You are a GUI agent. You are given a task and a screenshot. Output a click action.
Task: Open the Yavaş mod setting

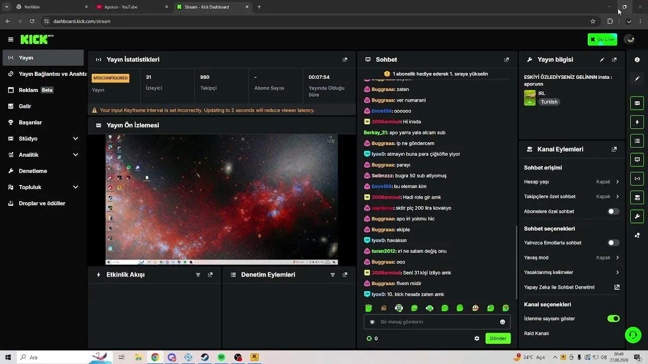click(x=572, y=257)
